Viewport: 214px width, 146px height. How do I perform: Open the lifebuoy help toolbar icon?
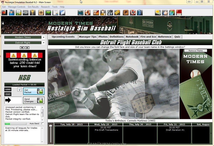(133, 13)
